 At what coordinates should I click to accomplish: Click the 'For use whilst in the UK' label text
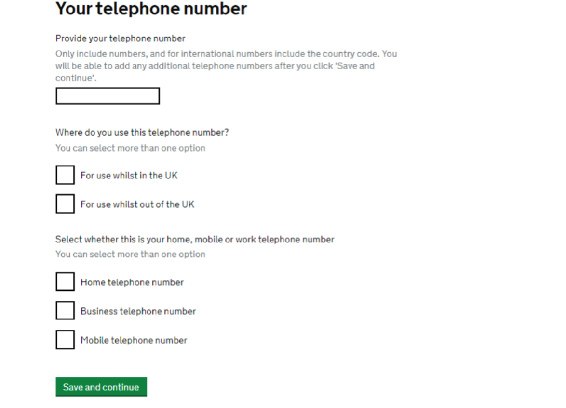coord(129,176)
